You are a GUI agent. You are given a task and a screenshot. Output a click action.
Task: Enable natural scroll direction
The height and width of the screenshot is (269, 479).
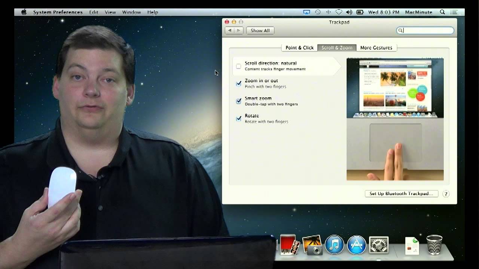point(238,66)
